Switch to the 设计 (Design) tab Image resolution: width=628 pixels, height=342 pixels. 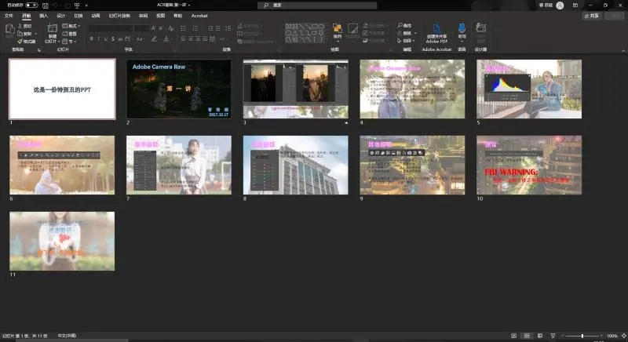click(61, 16)
